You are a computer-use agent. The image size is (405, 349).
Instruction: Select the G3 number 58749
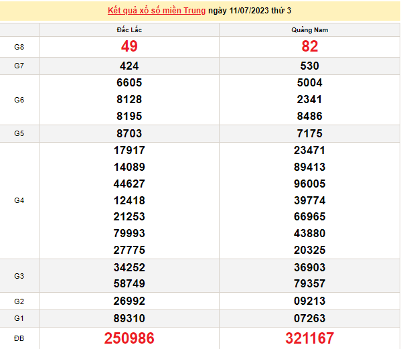pyautogui.click(x=129, y=284)
